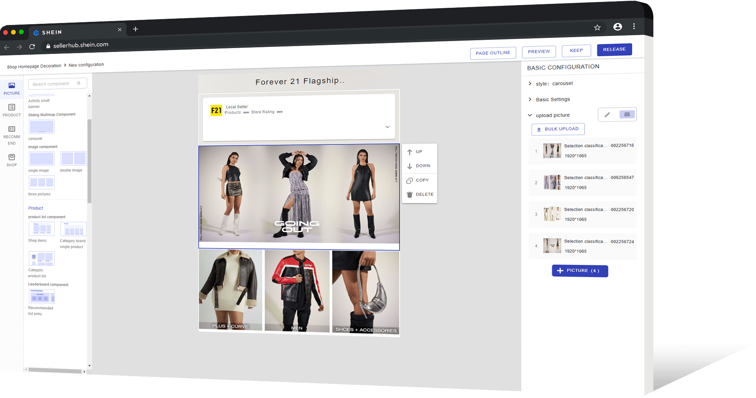Reload the page with the refresh icon

point(32,46)
